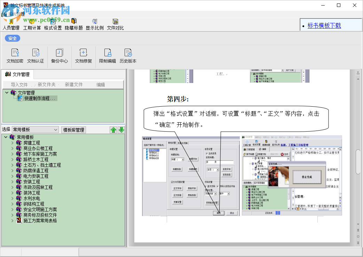Collapse the 常用模板 tree root

point(6,137)
